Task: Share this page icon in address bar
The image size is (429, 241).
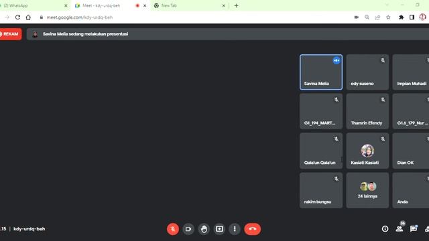Action: click(377, 17)
